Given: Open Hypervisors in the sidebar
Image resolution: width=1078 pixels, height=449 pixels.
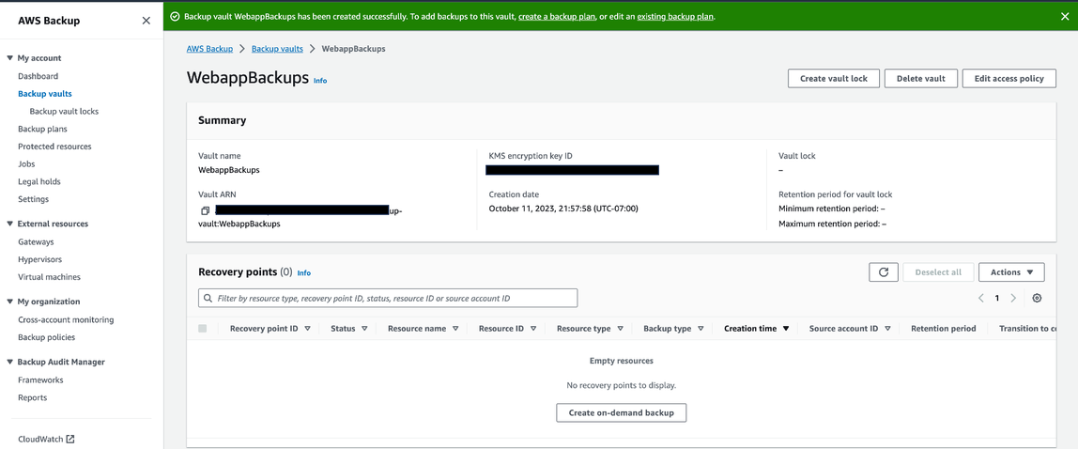Looking at the screenshot, I should 39,259.
